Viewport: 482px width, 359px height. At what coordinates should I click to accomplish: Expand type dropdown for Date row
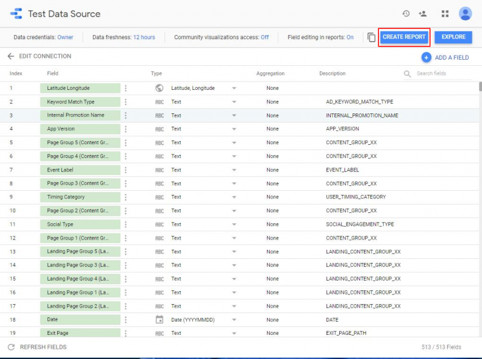tap(234, 320)
